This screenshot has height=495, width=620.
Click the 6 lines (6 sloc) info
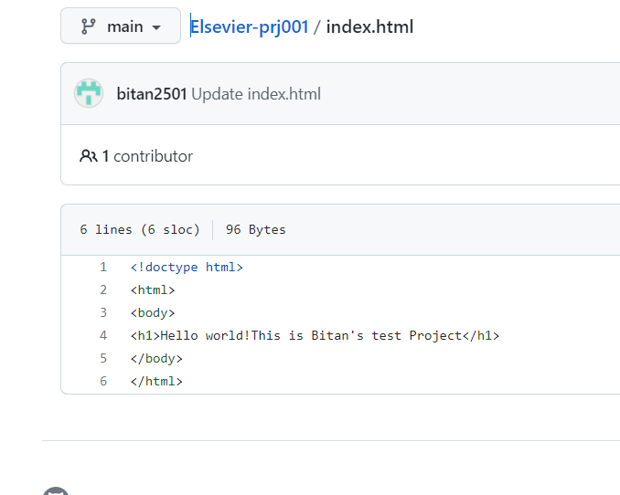click(140, 229)
